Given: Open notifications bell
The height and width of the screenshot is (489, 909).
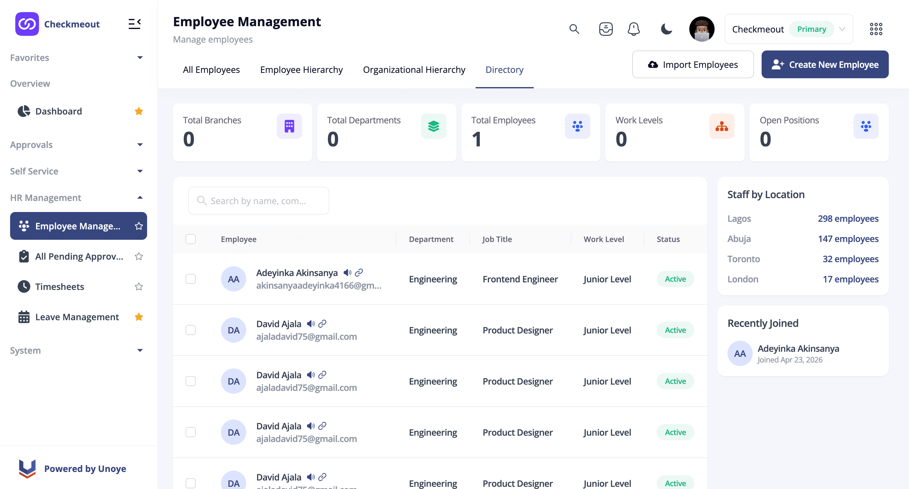Looking at the screenshot, I should click(x=633, y=29).
